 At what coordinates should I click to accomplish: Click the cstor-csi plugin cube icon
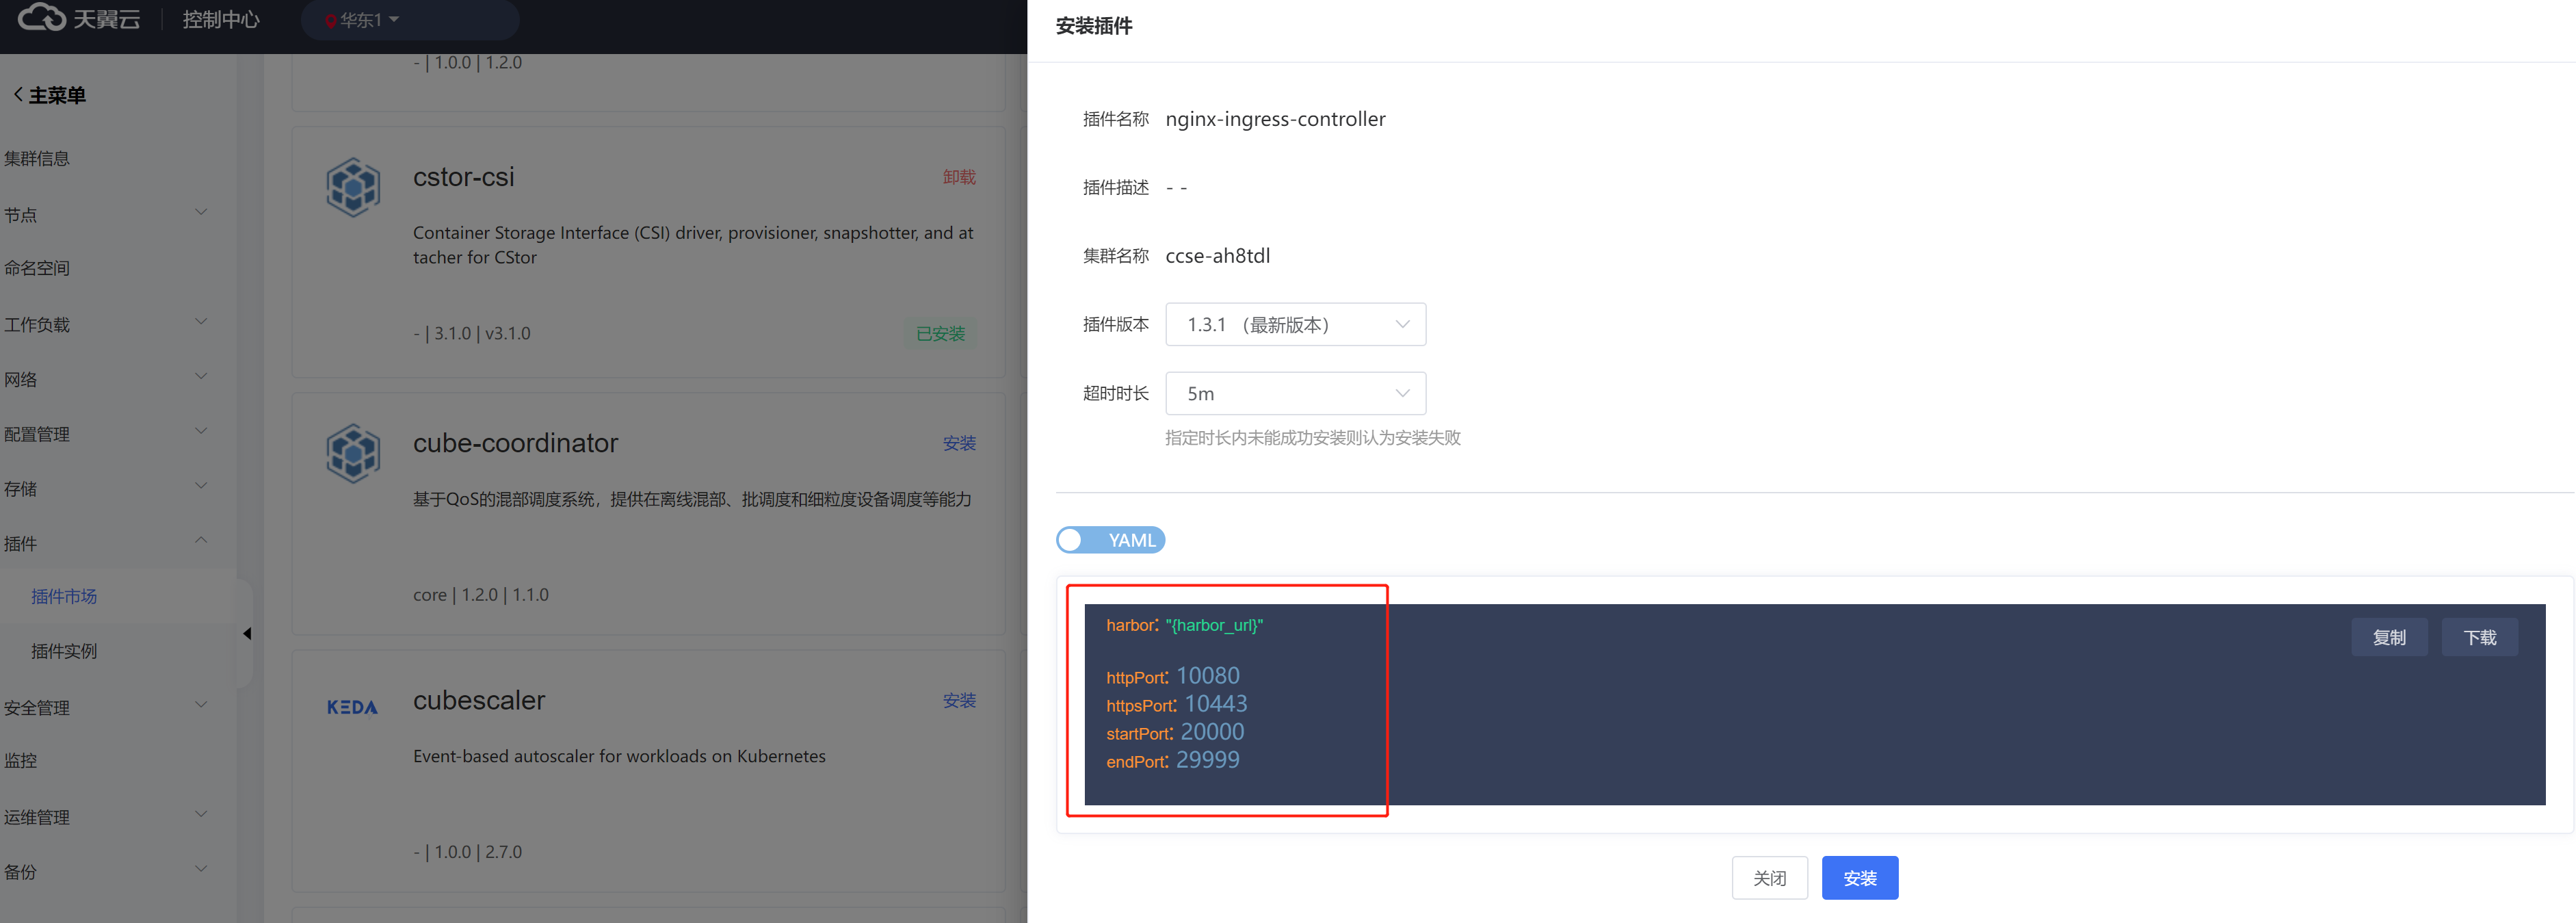pyautogui.click(x=353, y=187)
